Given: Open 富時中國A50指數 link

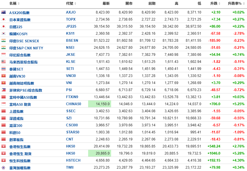Looking at the screenshot, I should [x=23, y=98].
